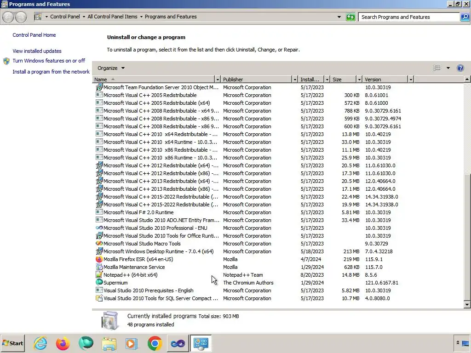This screenshot has width=471, height=353.
Task: Click the Forward navigation arrow button
Action: 21,17
